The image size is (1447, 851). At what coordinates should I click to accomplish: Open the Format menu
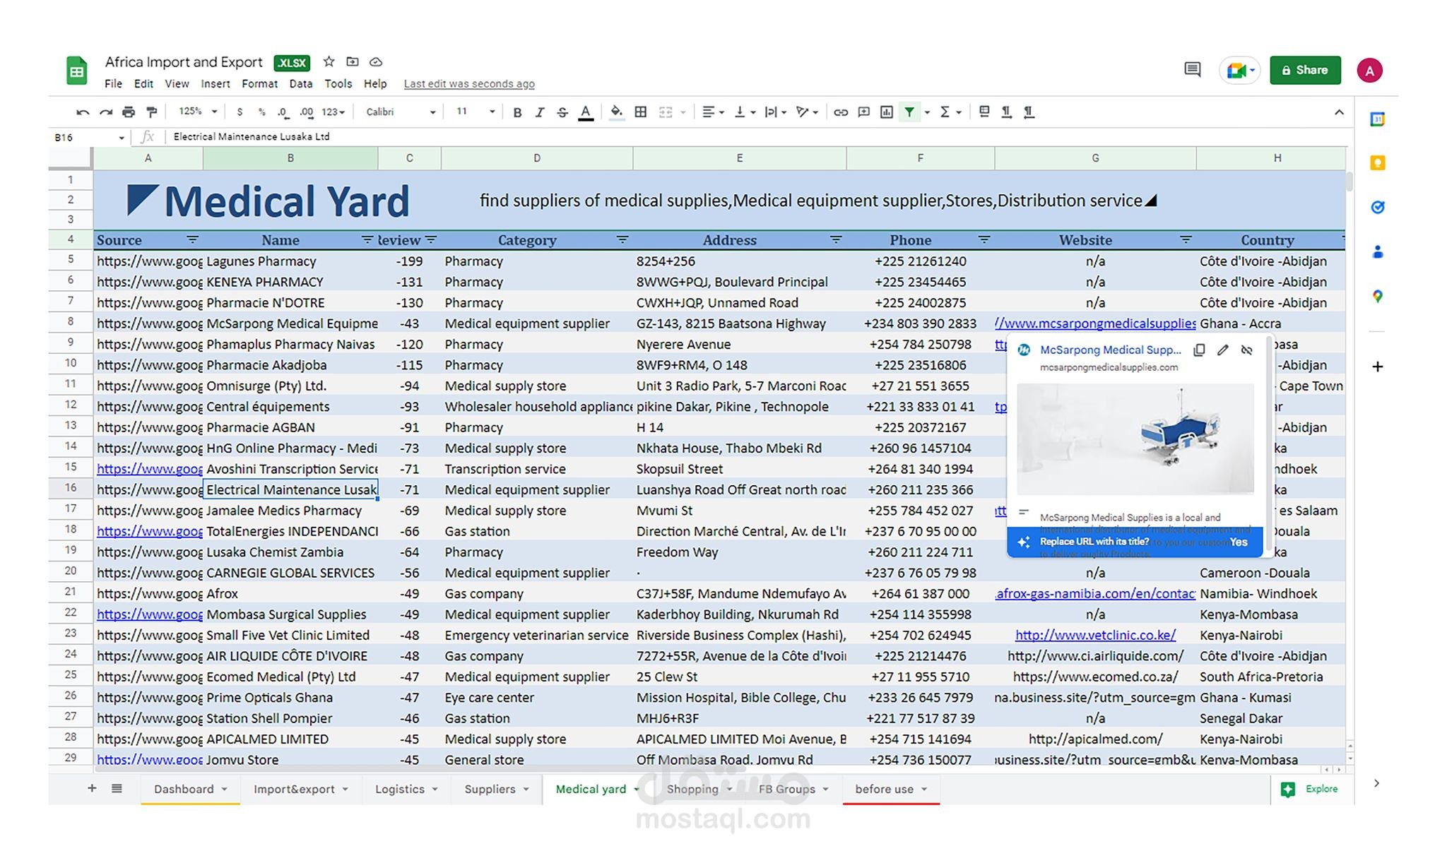tap(259, 83)
